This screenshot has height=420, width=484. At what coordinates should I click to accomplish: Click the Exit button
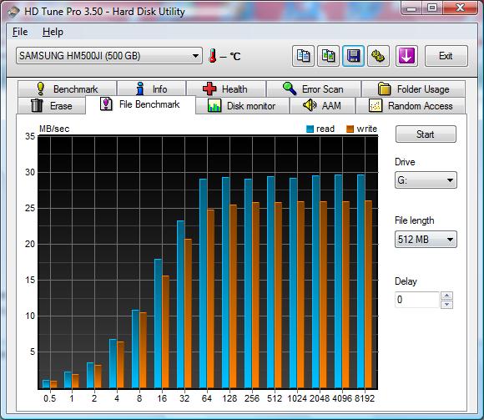click(x=446, y=56)
